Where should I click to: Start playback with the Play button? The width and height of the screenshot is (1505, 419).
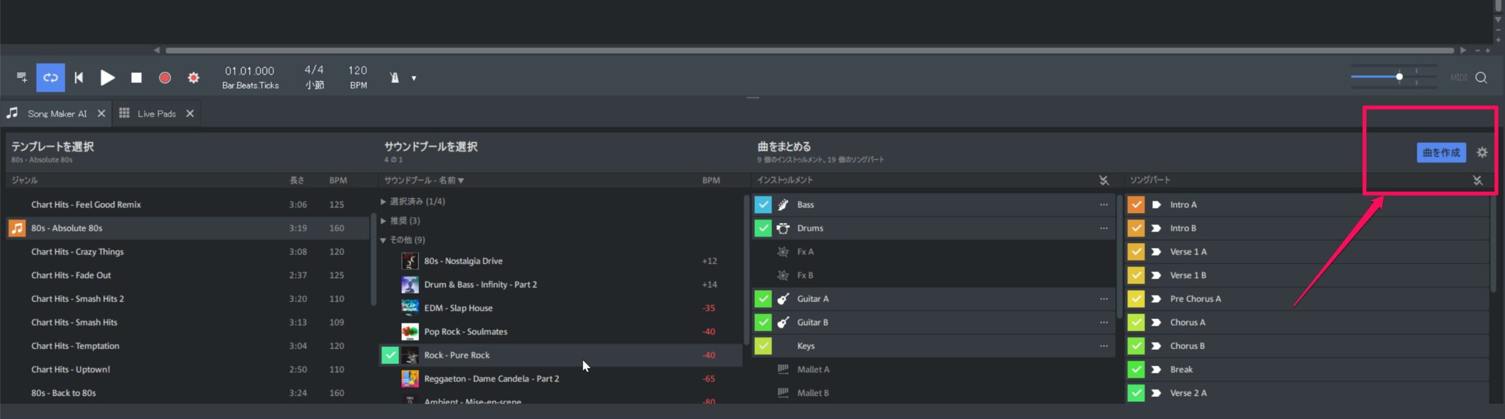pos(107,77)
